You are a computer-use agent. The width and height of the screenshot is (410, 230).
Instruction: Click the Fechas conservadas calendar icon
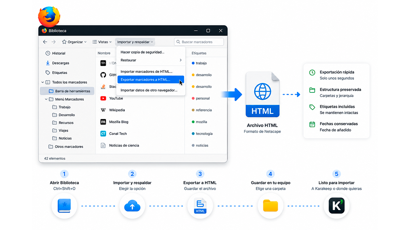tap(312, 124)
